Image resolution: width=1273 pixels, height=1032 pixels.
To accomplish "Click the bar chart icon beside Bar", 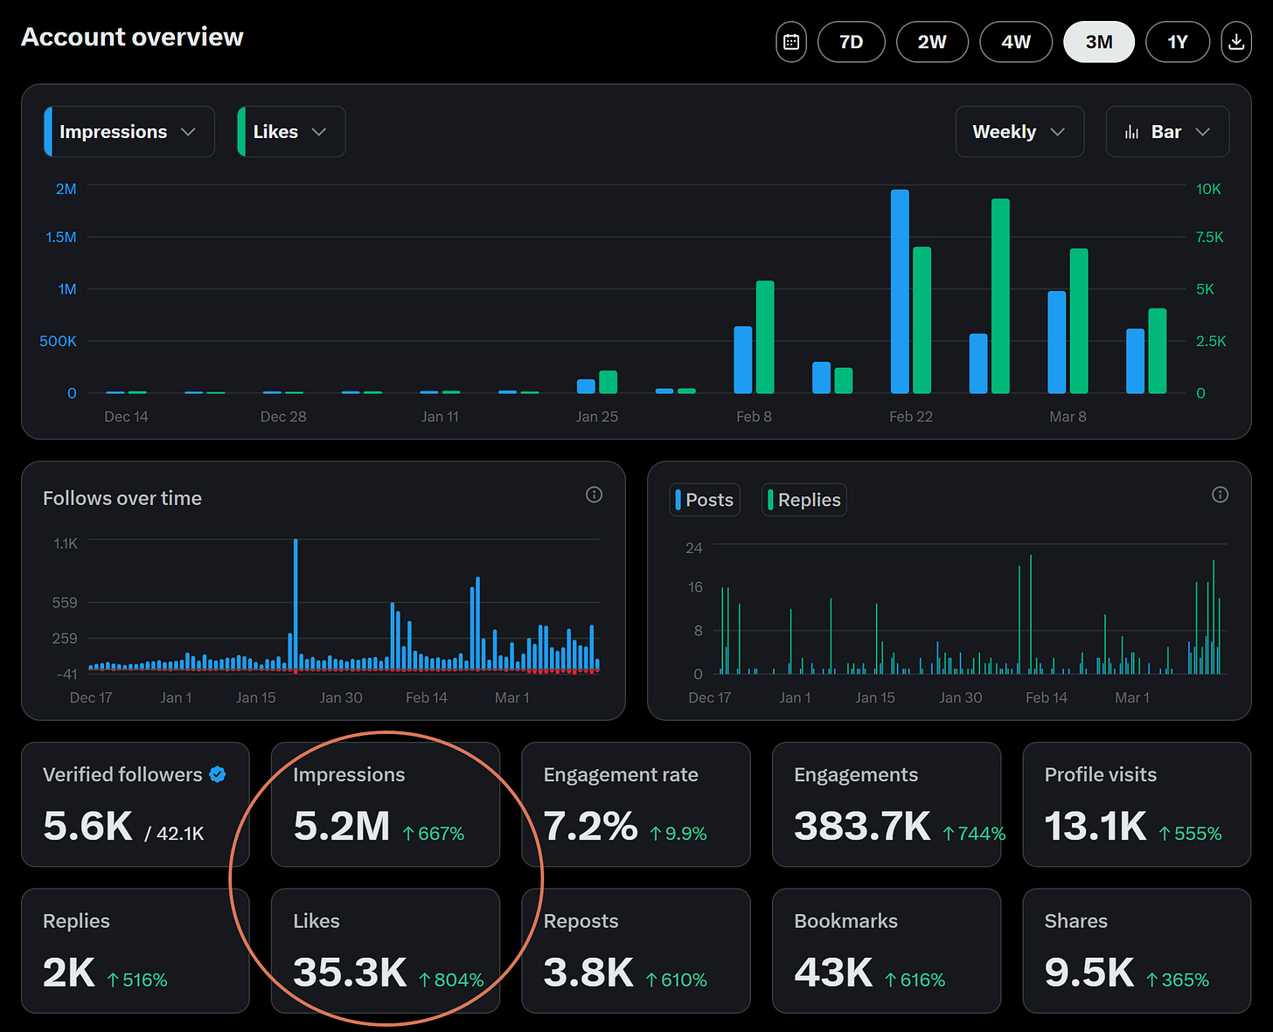I will pos(1132,131).
